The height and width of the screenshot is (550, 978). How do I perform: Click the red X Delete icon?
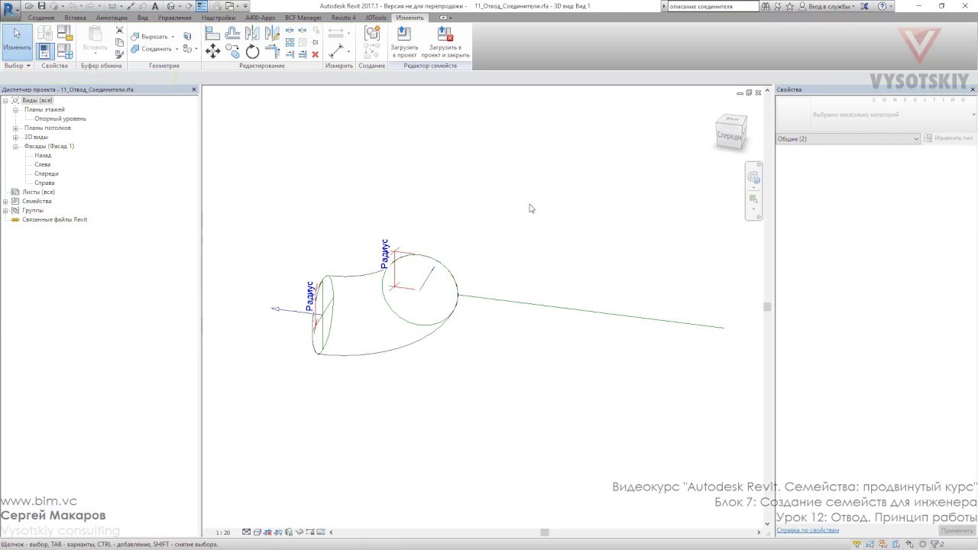(x=316, y=55)
